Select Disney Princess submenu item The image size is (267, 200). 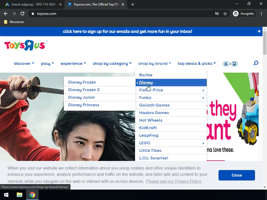click(100, 105)
